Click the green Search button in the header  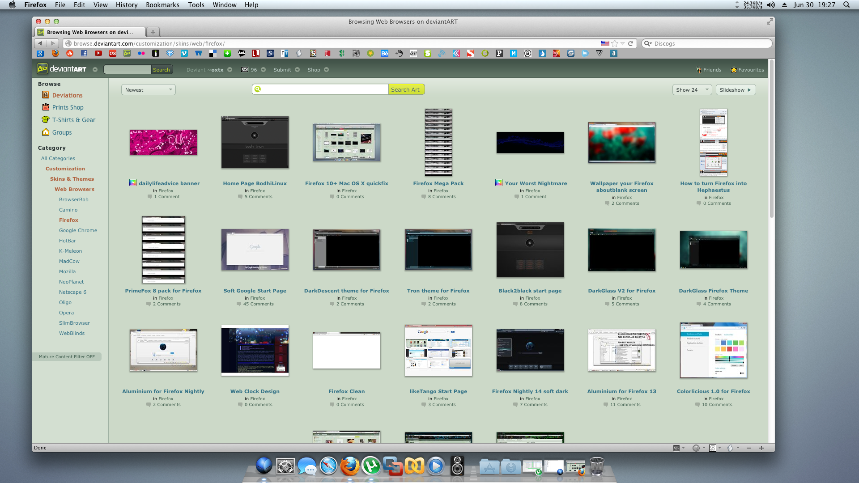coord(162,70)
